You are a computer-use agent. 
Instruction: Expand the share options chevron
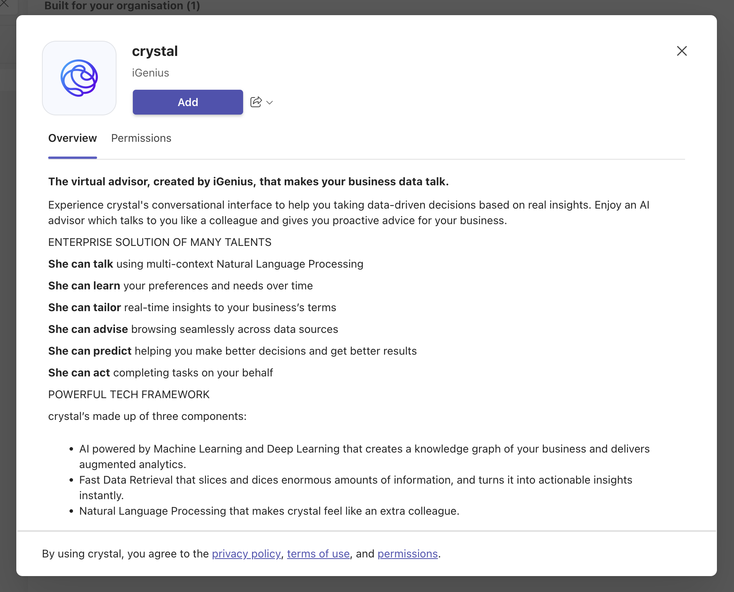[270, 103]
